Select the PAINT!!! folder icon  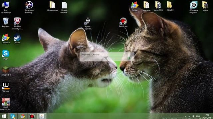[x=170, y=6]
